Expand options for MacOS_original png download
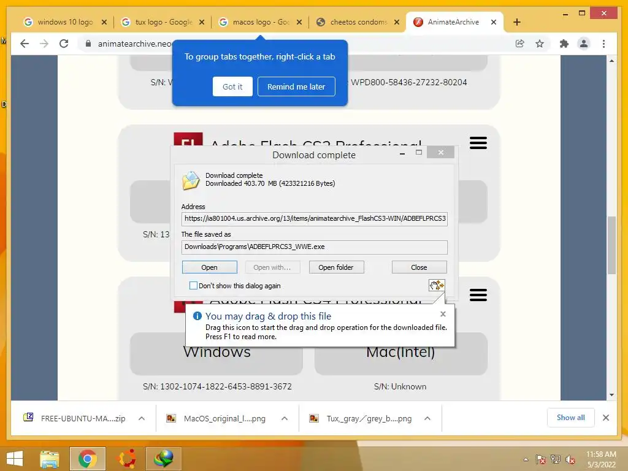This screenshot has width=628, height=471. 285,418
